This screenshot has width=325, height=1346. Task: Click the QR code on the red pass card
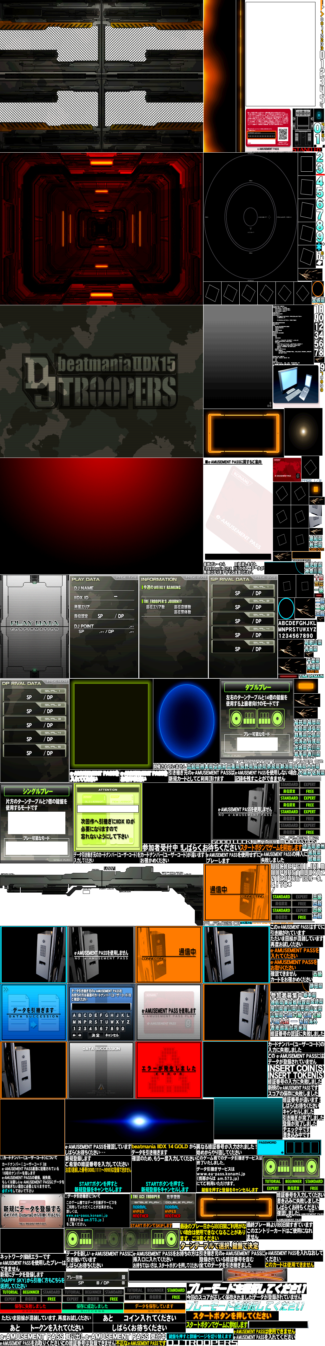[x=283, y=134]
